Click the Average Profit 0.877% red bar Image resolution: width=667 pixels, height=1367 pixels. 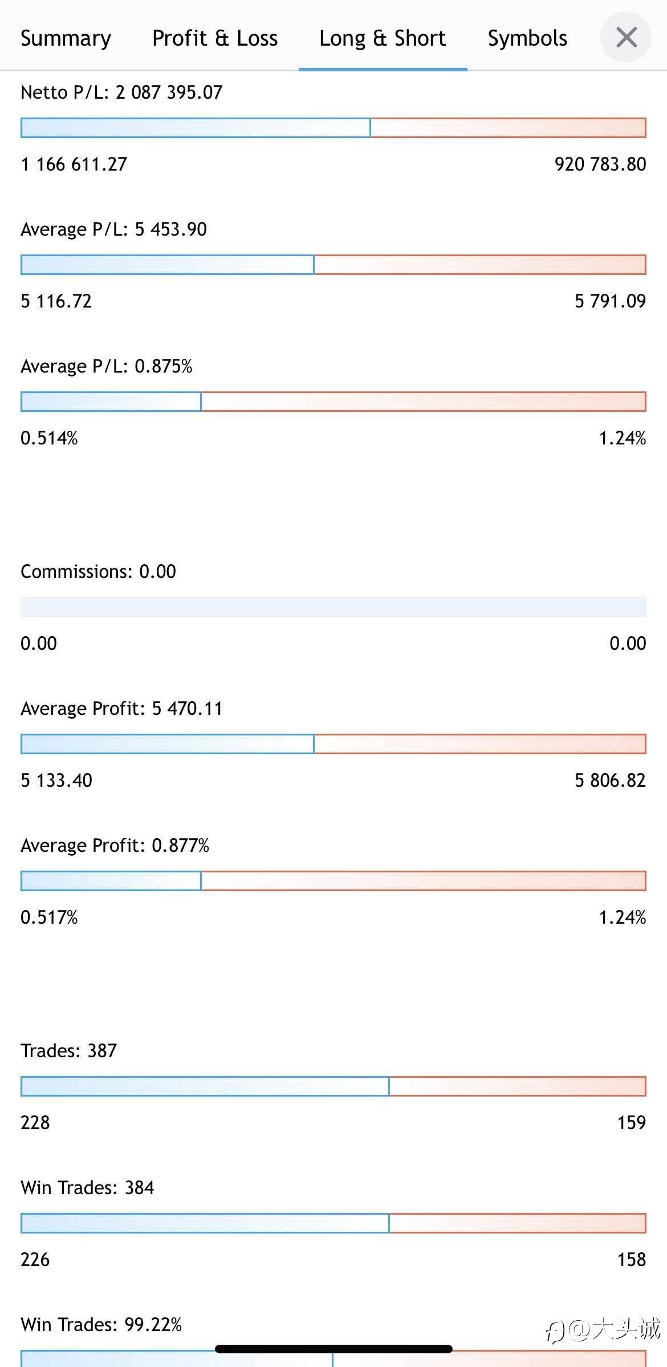[424, 881]
